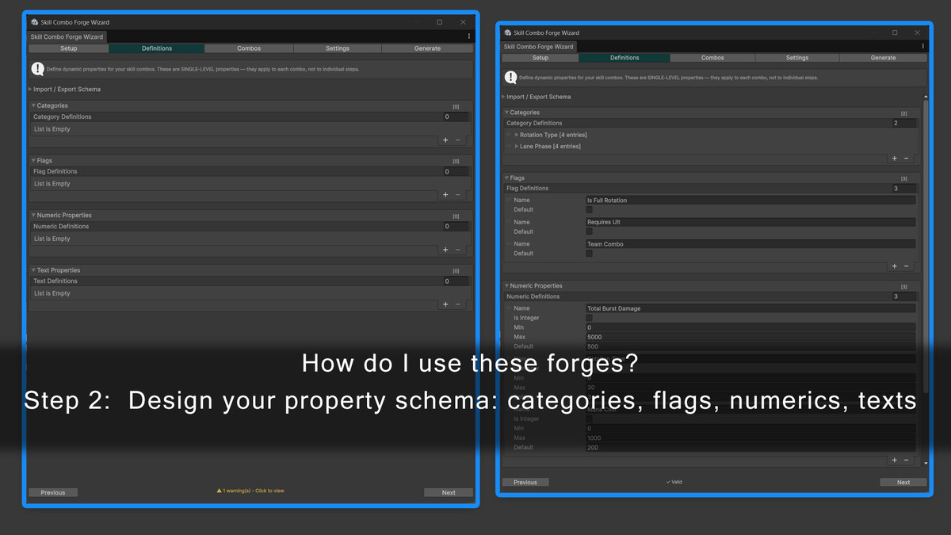Open Settings tab in left window
This screenshot has height=535, width=951.
click(338, 48)
